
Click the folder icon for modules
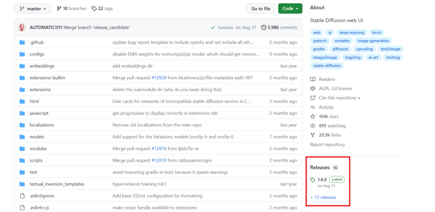click(22, 149)
